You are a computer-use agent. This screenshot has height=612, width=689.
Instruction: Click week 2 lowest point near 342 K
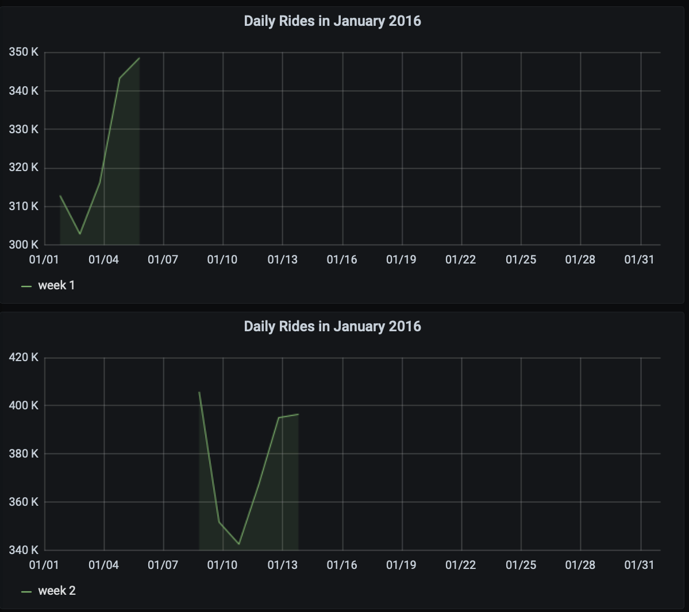click(x=239, y=544)
